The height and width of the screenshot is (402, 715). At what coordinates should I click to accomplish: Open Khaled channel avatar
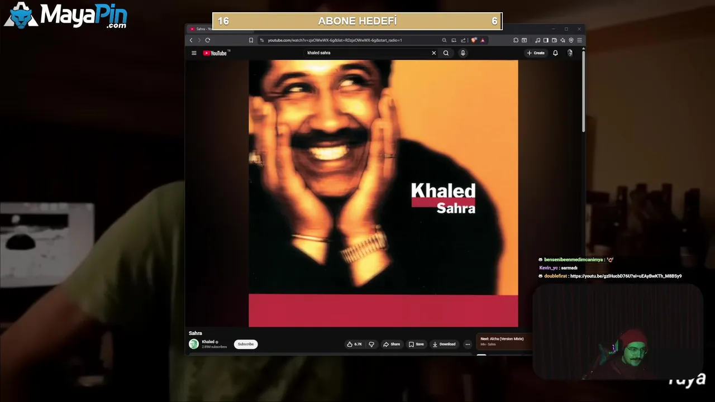click(194, 344)
